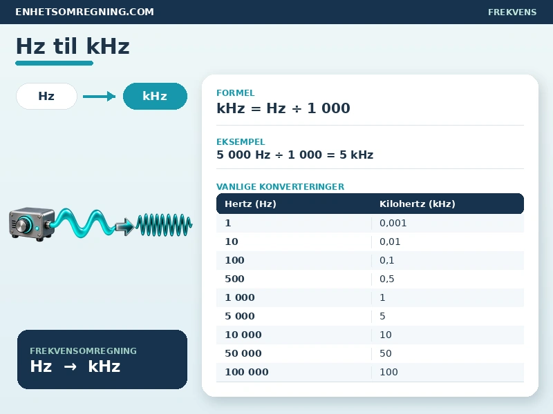Click the Hz til kHz page heading
Viewport: 553px width, 414px height.
click(x=73, y=46)
